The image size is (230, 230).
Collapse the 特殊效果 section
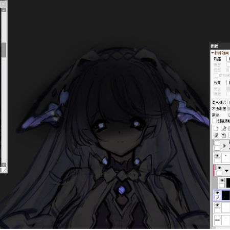213,53
